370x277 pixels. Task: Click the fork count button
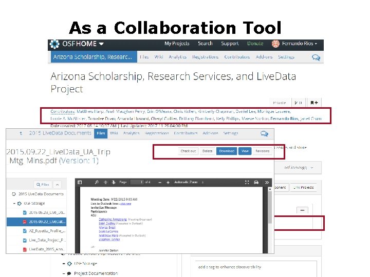(298, 103)
